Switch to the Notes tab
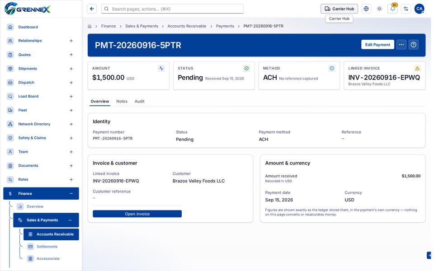The image size is (434, 271). pyautogui.click(x=122, y=102)
